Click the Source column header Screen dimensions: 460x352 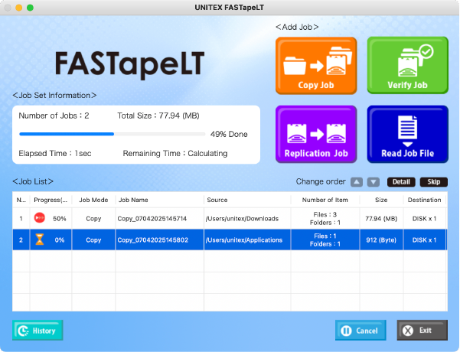247,200
